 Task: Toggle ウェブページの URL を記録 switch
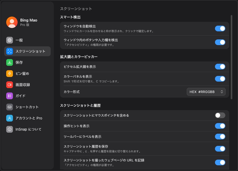click(x=220, y=162)
